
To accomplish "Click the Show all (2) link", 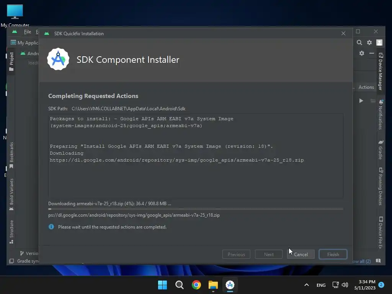I will (x=361, y=261).
